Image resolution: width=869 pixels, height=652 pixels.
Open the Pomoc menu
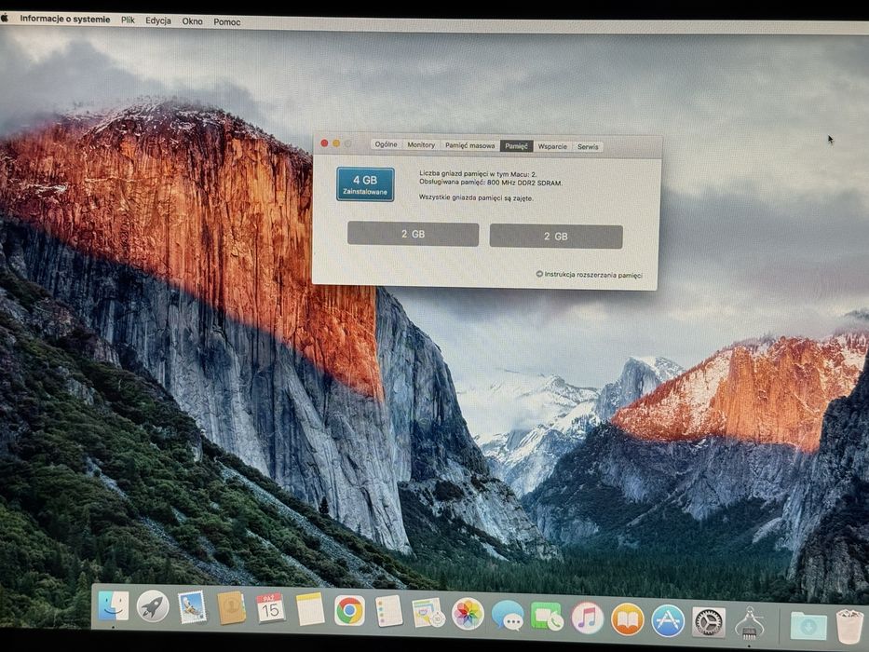click(226, 21)
